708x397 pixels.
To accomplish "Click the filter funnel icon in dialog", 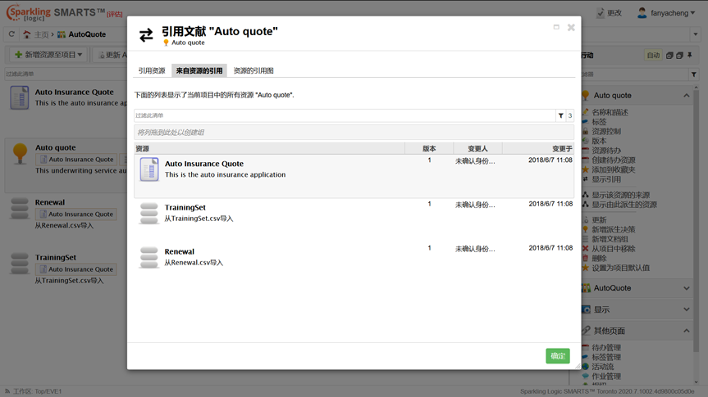I will click(x=561, y=116).
